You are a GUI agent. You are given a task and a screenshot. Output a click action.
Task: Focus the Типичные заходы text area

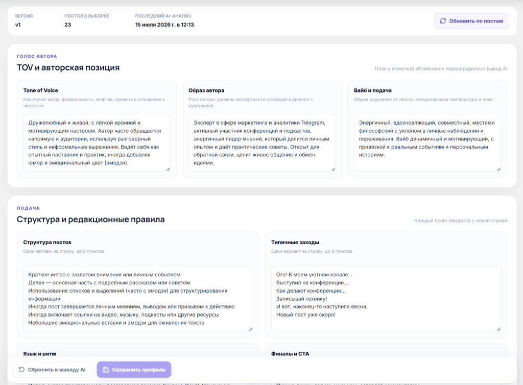point(386,299)
